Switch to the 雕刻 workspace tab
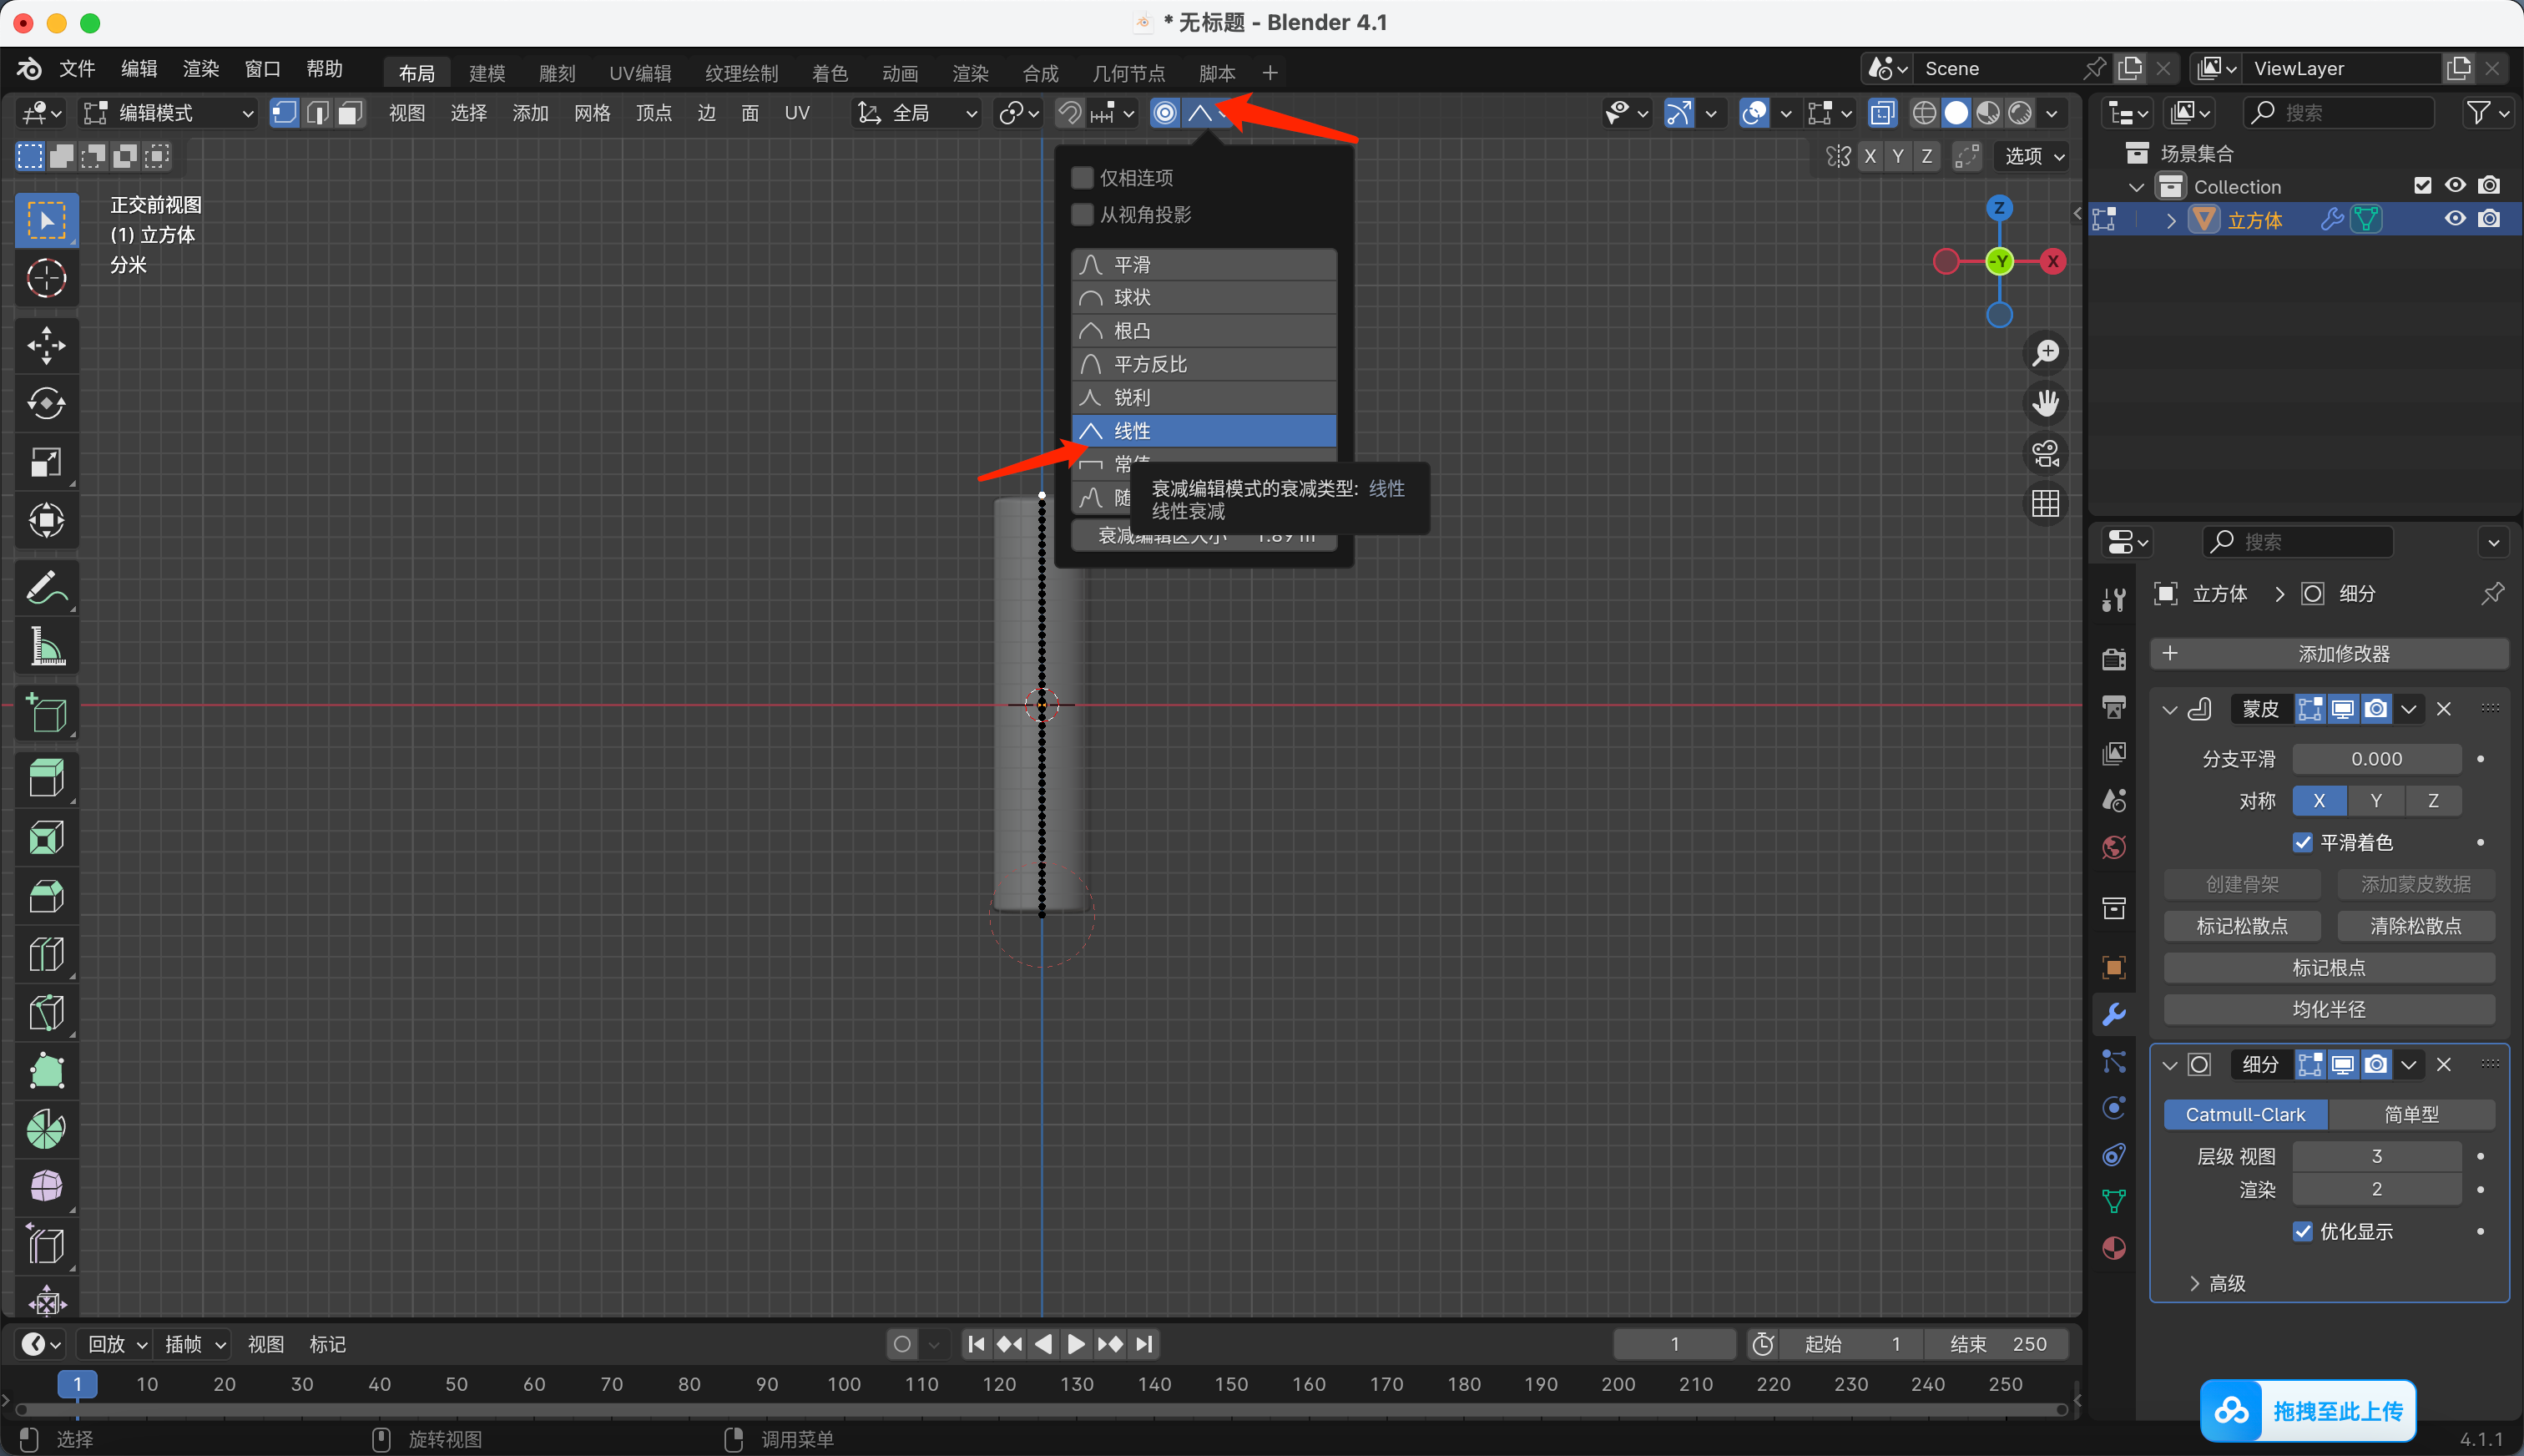2524x1456 pixels. pos(557,73)
